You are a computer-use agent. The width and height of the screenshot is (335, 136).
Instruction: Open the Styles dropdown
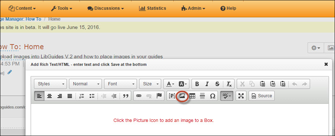(51, 84)
